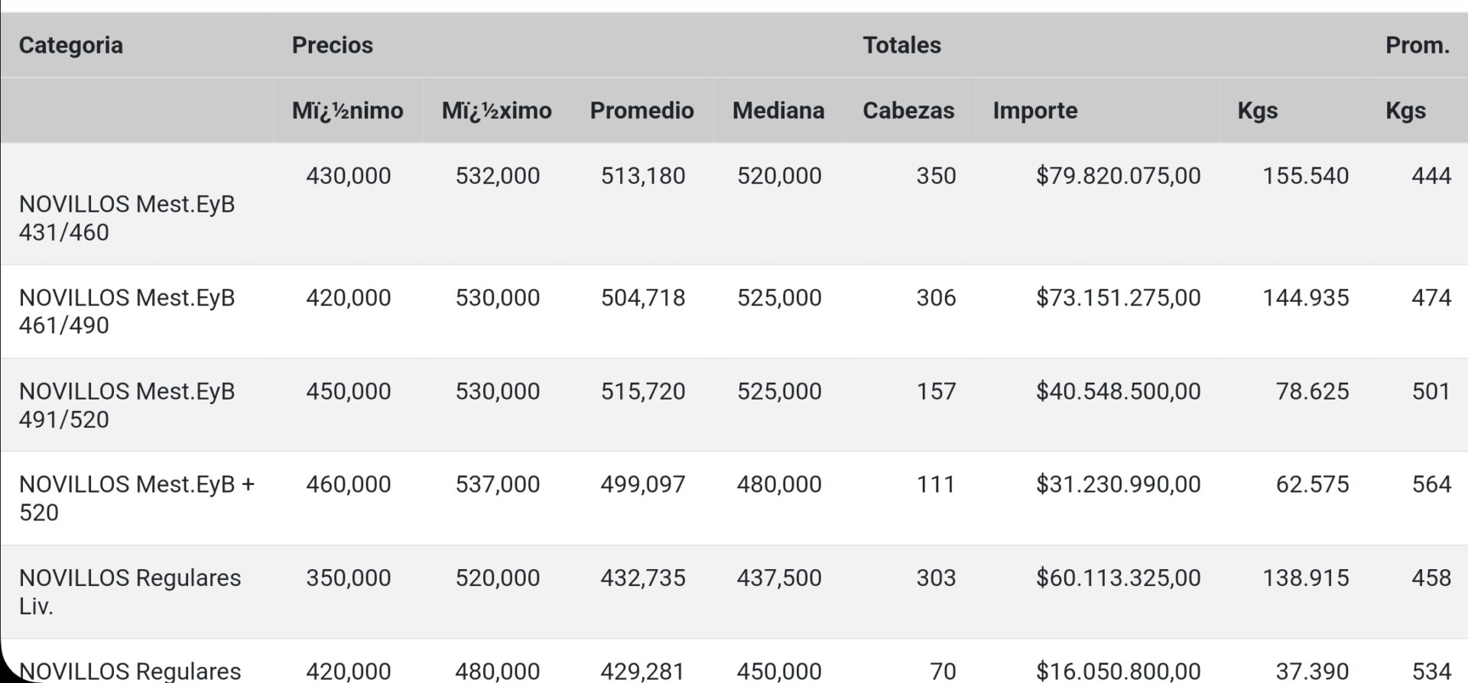Select the NOVILLOS Mest.EyB 431/460 row label
The height and width of the screenshot is (683, 1468).
click(126, 218)
